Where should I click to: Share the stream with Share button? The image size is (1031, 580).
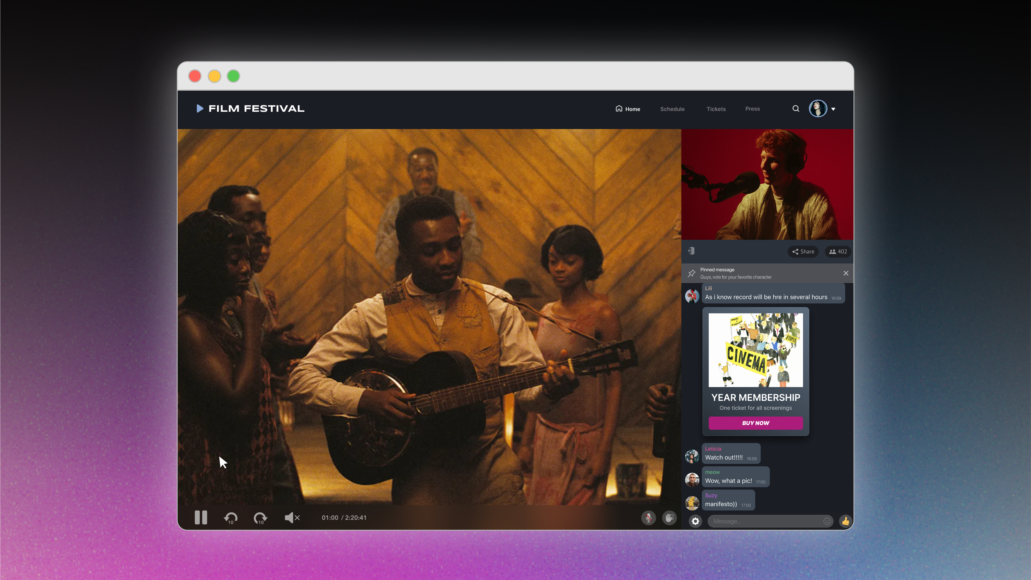point(803,251)
